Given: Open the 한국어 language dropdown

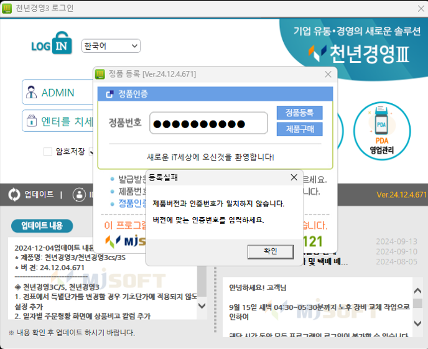Looking at the screenshot, I should (111, 46).
